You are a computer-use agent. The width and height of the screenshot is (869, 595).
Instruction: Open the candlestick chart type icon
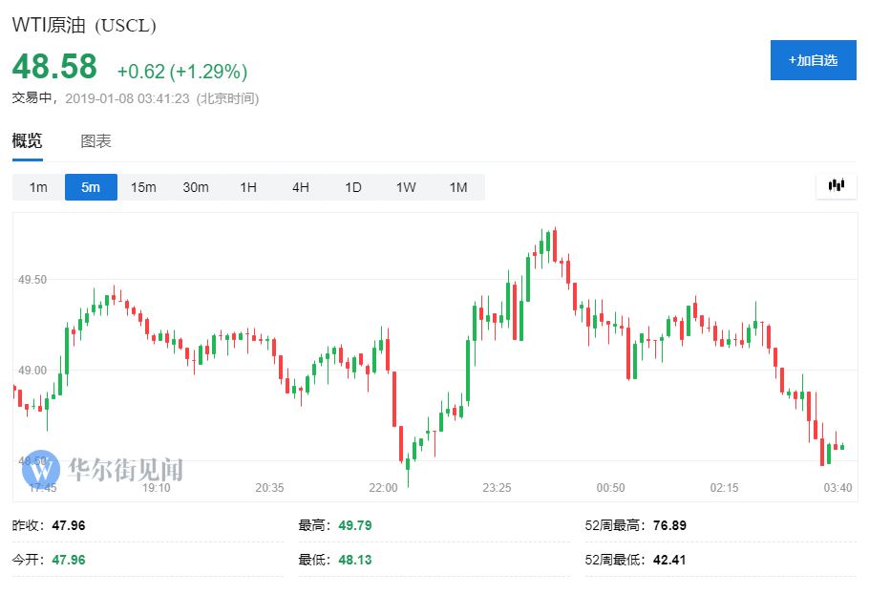click(x=837, y=186)
